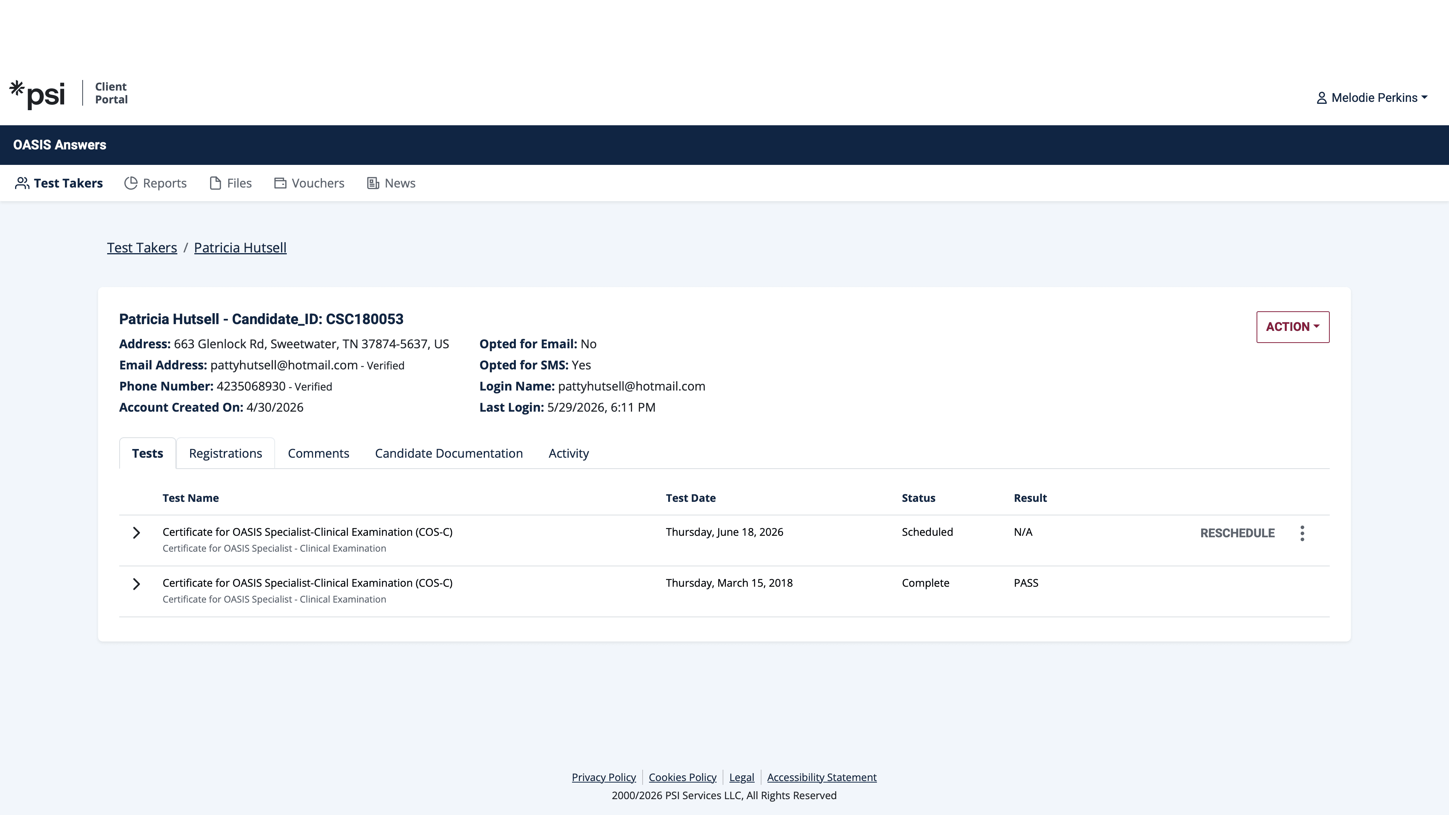Click RESCHEDULE for the Scheduled exam
Image resolution: width=1449 pixels, height=815 pixels.
[1238, 533]
